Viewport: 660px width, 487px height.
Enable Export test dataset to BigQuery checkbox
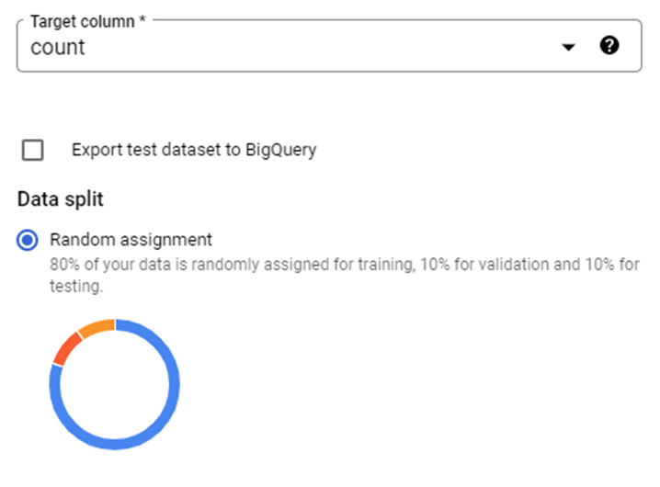(32, 150)
